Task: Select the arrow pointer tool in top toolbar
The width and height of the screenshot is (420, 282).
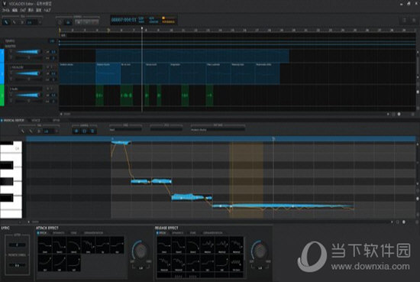Action: (6, 22)
